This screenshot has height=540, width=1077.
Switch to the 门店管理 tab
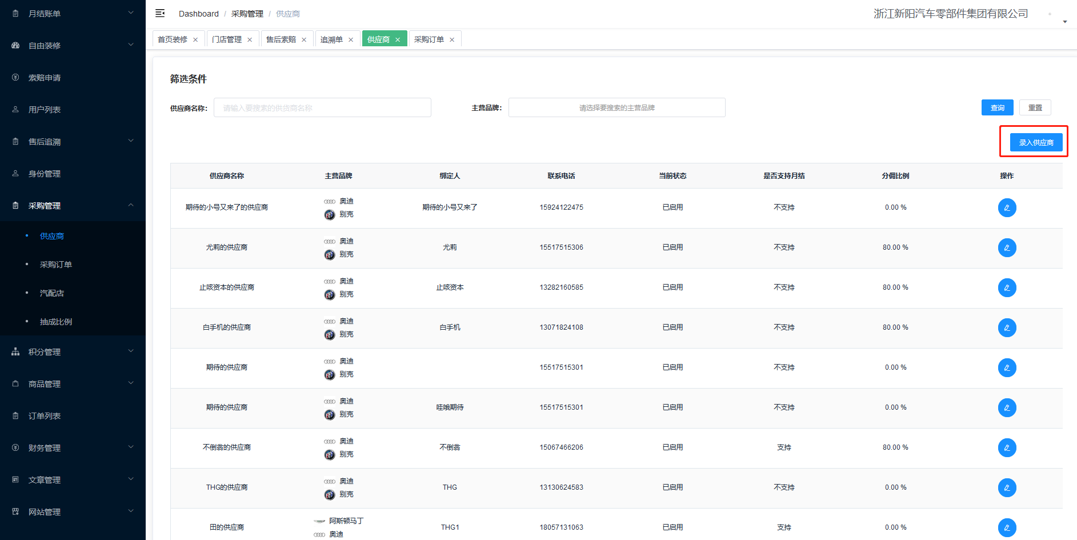227,39
